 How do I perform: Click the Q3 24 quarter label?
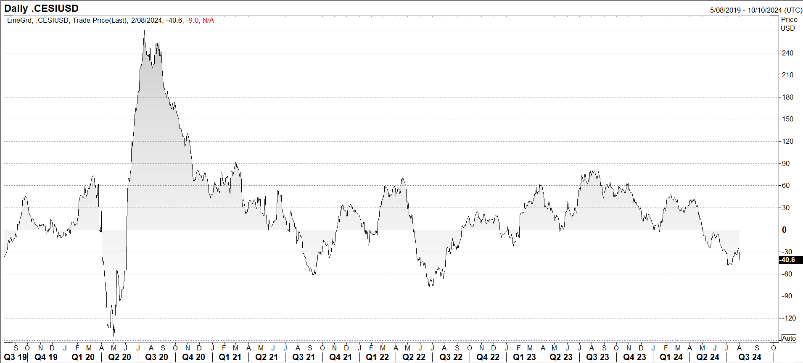click(x=750, y=357)
